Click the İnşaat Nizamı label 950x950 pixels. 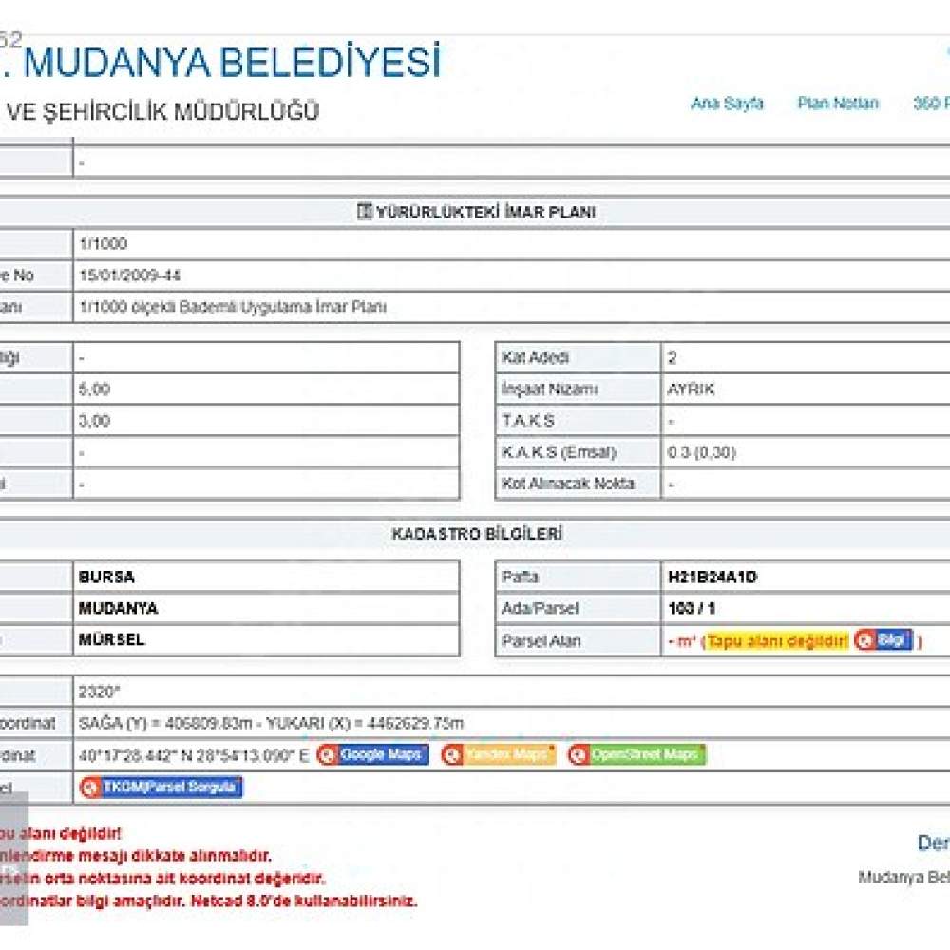549,389
